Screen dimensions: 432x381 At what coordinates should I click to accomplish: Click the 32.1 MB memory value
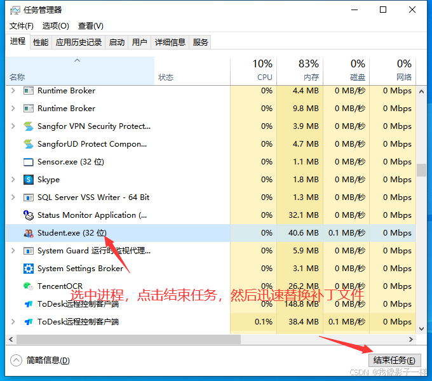(x=304, y=215)
